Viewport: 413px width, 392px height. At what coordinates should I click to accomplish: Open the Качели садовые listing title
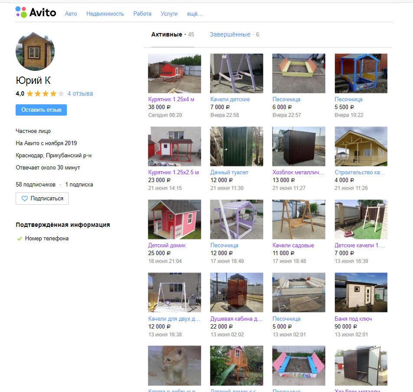[293, 246]
